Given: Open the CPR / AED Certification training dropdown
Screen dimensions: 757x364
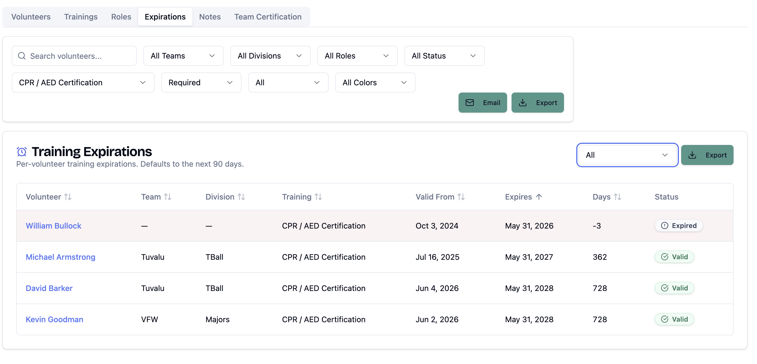Looking at the screenshot, I should (83, 82).
